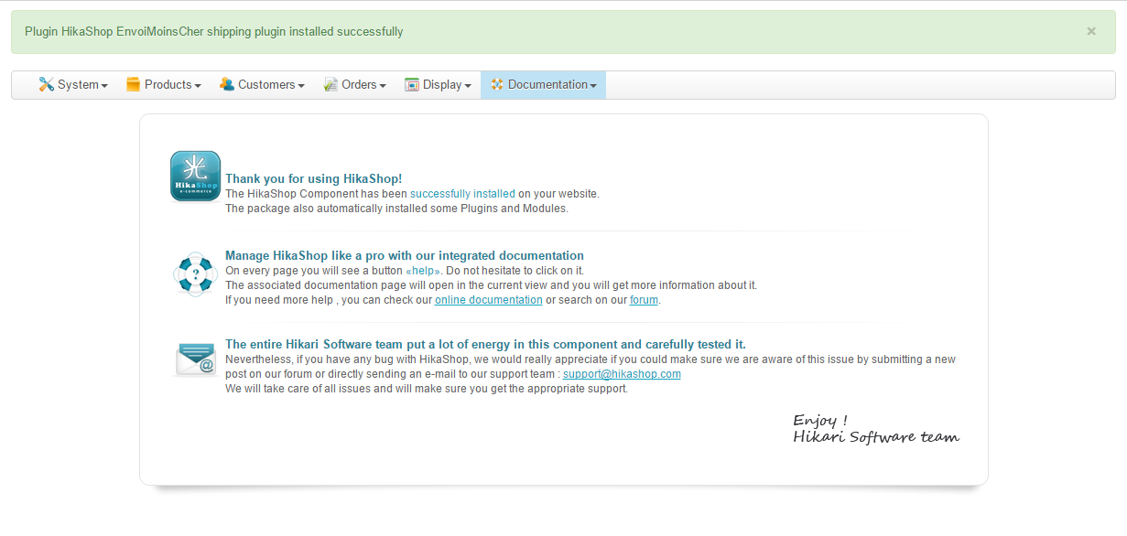Click the 'automatically installed some Plugins and Modules' line
Screen dimensions: 1127x536
(x=396, y=209)
